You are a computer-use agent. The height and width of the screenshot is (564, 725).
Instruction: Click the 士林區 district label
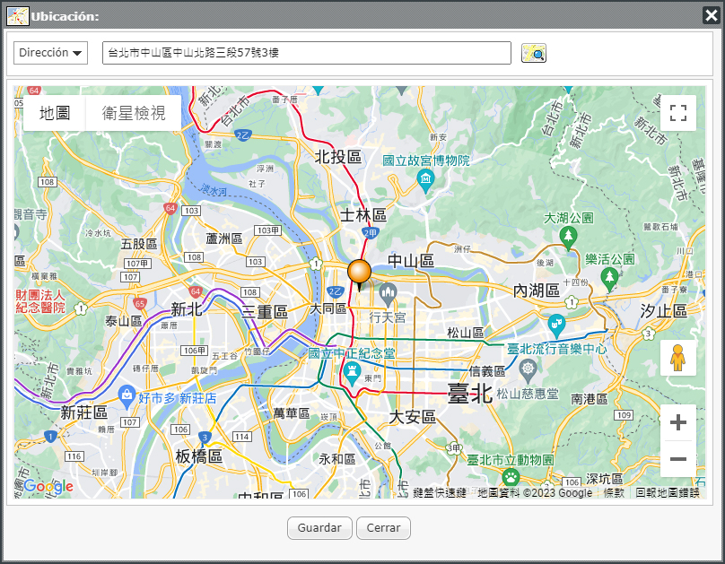pyautogui.click(x=363, y=215)
